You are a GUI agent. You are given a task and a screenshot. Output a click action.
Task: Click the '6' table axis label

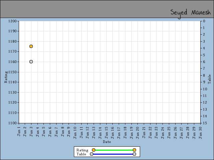pos(204,62)
